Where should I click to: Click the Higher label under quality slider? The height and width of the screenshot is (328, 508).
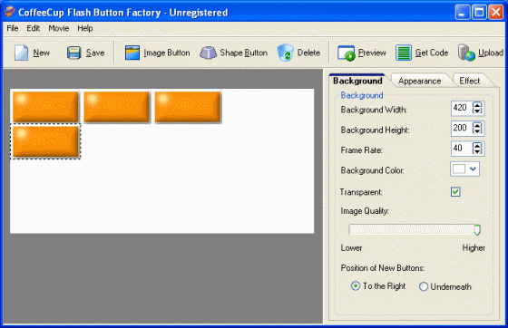point(474,248)
